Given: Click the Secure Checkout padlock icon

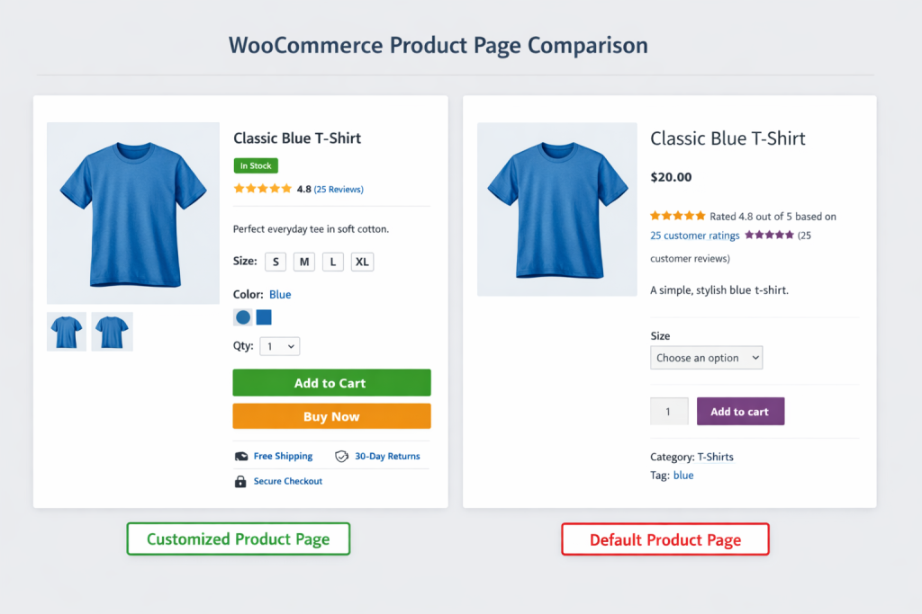Looking at the screenshot, I should point(240,482).
